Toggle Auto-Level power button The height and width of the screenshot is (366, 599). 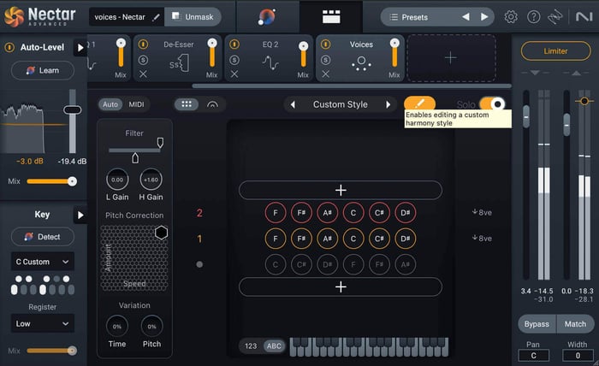click(x=9, y=47)
